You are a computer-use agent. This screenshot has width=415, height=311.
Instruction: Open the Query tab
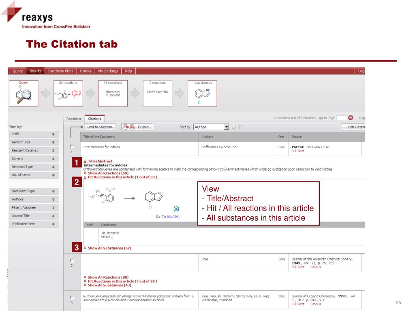click(x=17, y=71)
